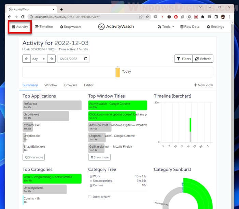
Task: Switch to the Browser tab
Action: [71, 85]
